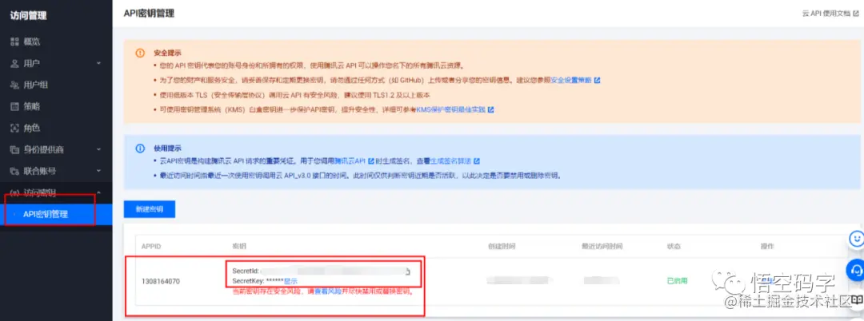Screen dimensions: 864x321
Task: Click the 创建时间 column header
Action: pos(502,246)
